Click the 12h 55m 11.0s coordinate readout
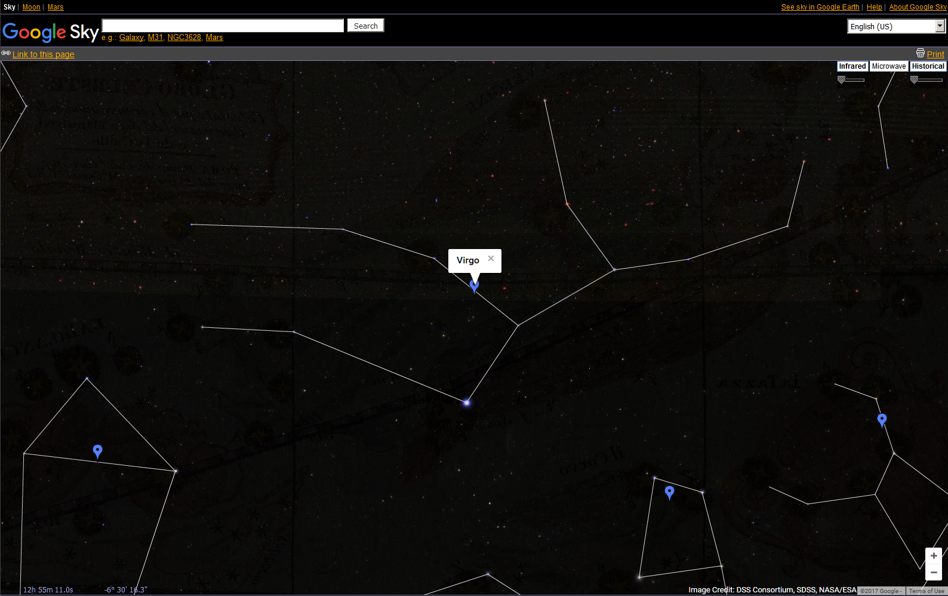The image size is (948, 596). (x=48, y=590)
